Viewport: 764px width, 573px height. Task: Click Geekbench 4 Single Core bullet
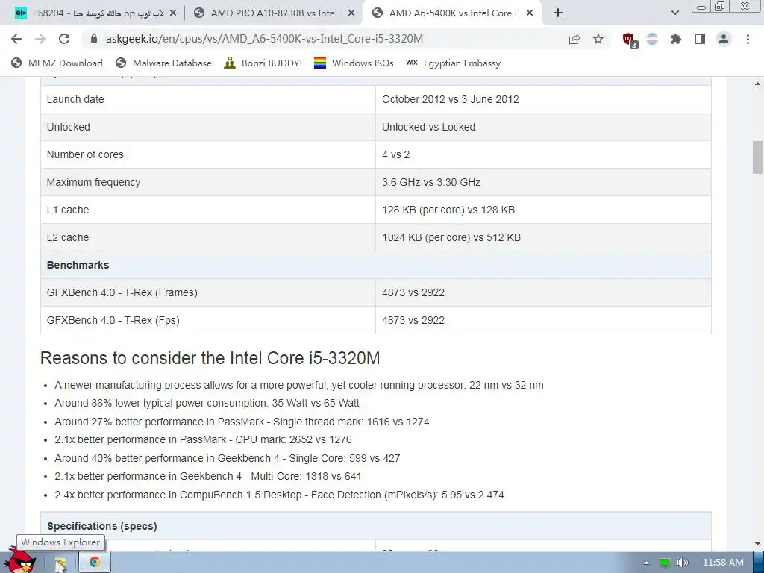(228, 459)
